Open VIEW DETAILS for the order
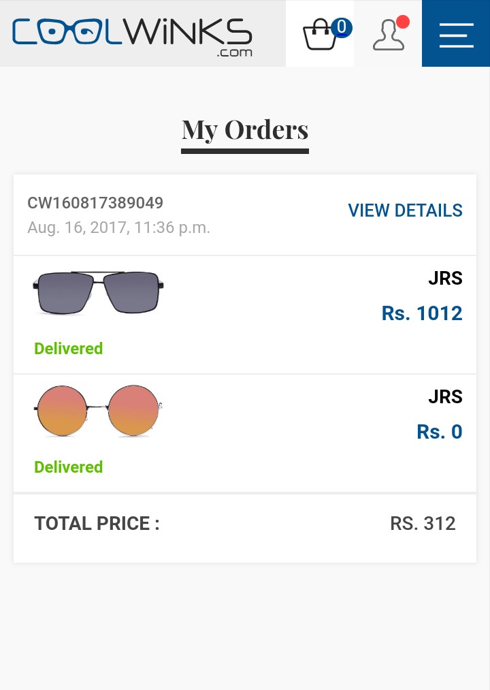The height and width of the screenshot is (690, 490). (x=405, y=210)
